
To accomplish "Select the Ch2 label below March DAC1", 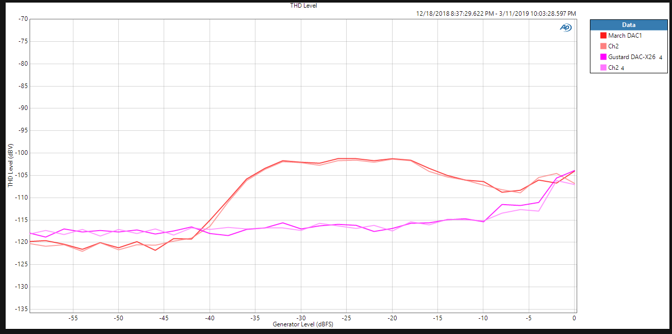I will click(613, 46).
